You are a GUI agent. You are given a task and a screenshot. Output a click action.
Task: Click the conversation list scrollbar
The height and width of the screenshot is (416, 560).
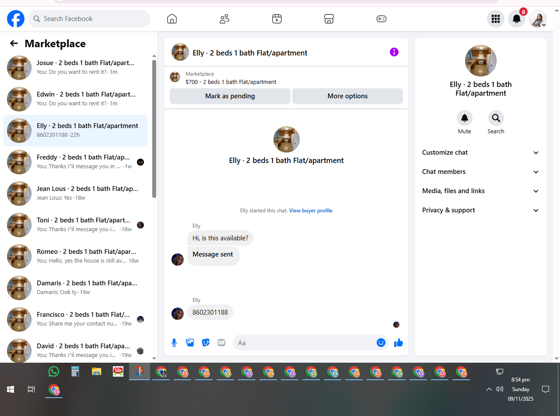154,129
